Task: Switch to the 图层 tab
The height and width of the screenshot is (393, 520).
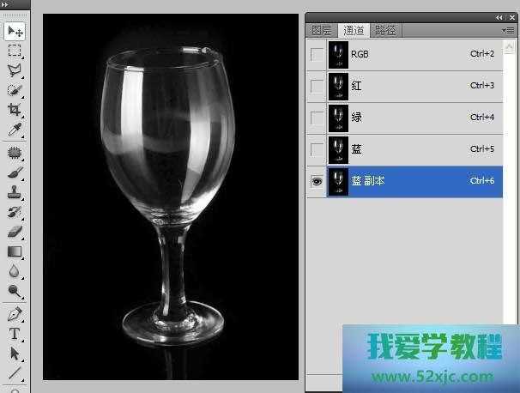Action: coord(321,30)
